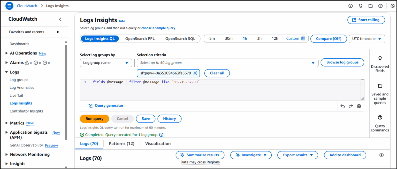Open the CloudWatch navigation hamburger menu

click(x=9, y=6)
